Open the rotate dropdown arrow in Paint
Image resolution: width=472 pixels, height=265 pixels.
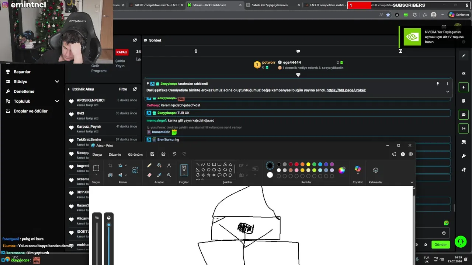(125, 166)
